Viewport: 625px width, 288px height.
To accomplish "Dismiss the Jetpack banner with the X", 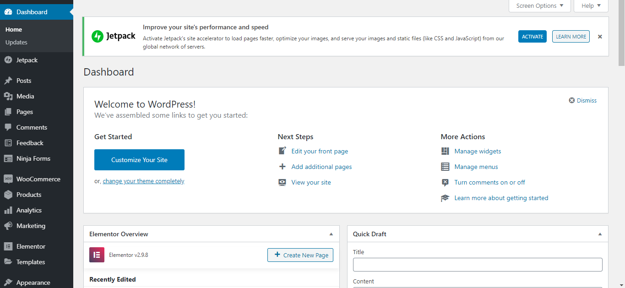I will 600,36.
